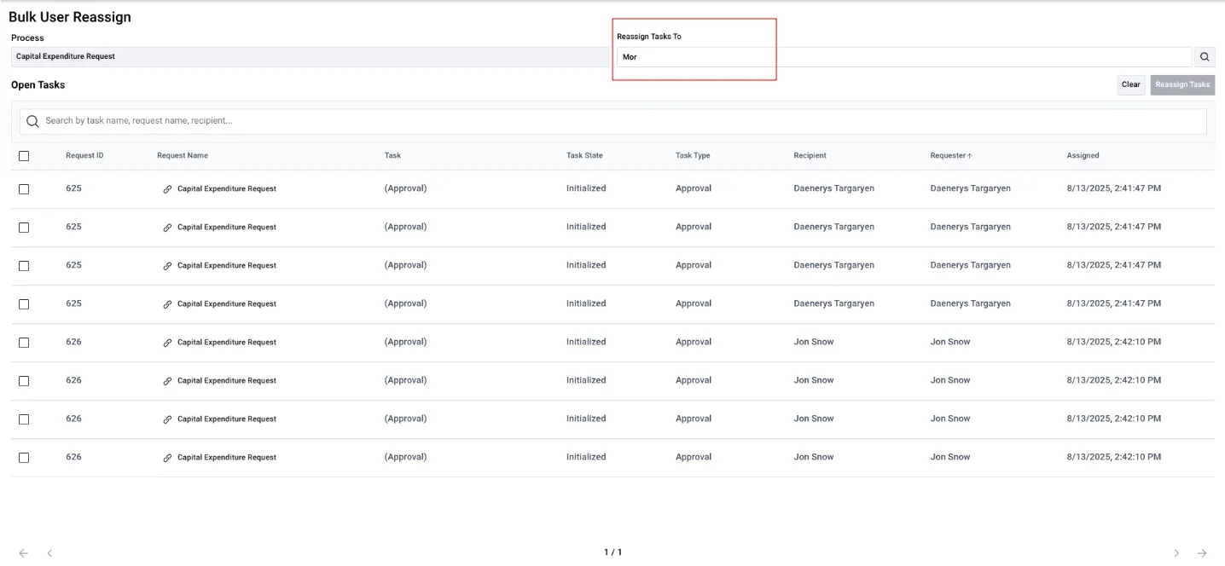Click the previous-page chevron at the bottom
This screenshot has height=566, width=1225.
[49, 552]
